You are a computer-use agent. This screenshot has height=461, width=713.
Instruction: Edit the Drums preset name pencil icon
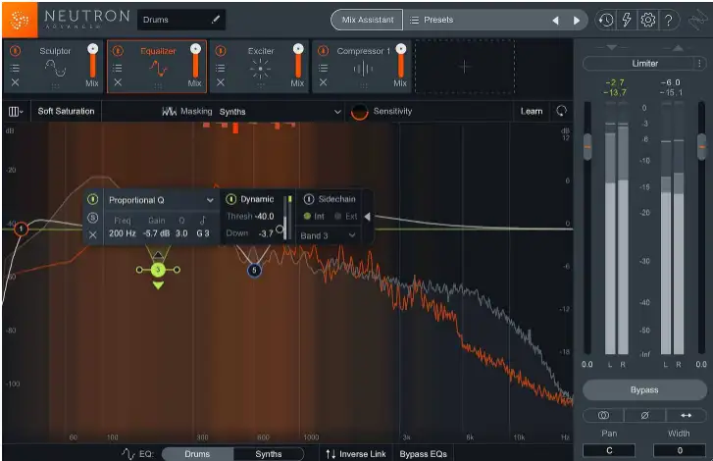coord(216,19)
